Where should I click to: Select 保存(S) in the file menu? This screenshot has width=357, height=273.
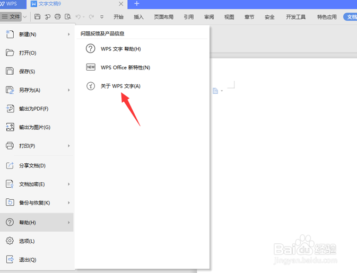point(37,72)
